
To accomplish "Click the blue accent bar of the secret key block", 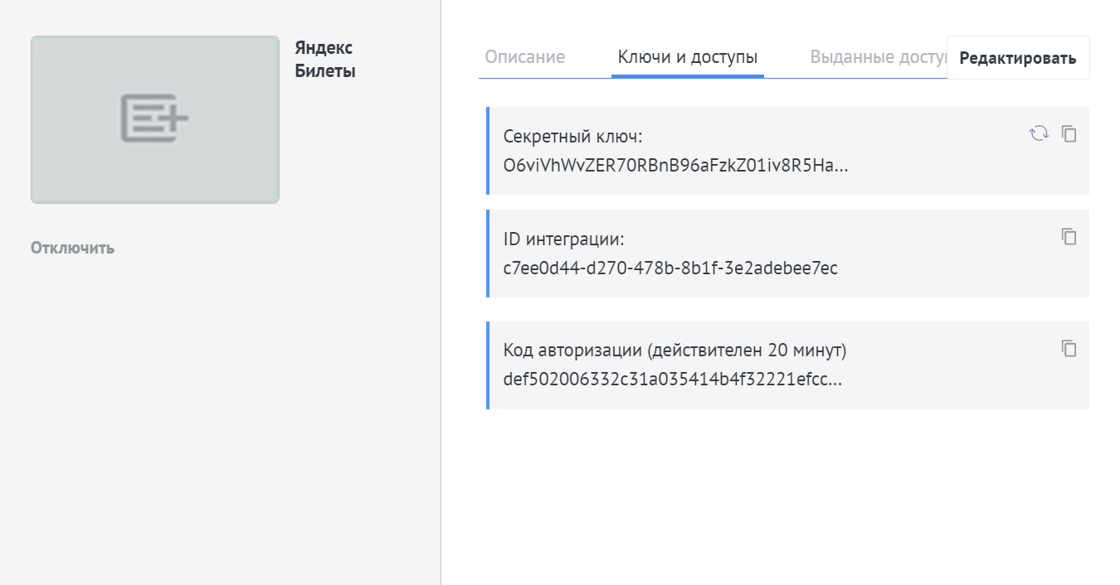I will [488, 151].
